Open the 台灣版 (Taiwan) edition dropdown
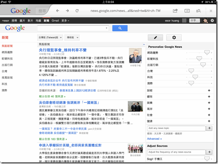Screen dimensions: 218x164 pyautogui.click(x=50, y=38)
